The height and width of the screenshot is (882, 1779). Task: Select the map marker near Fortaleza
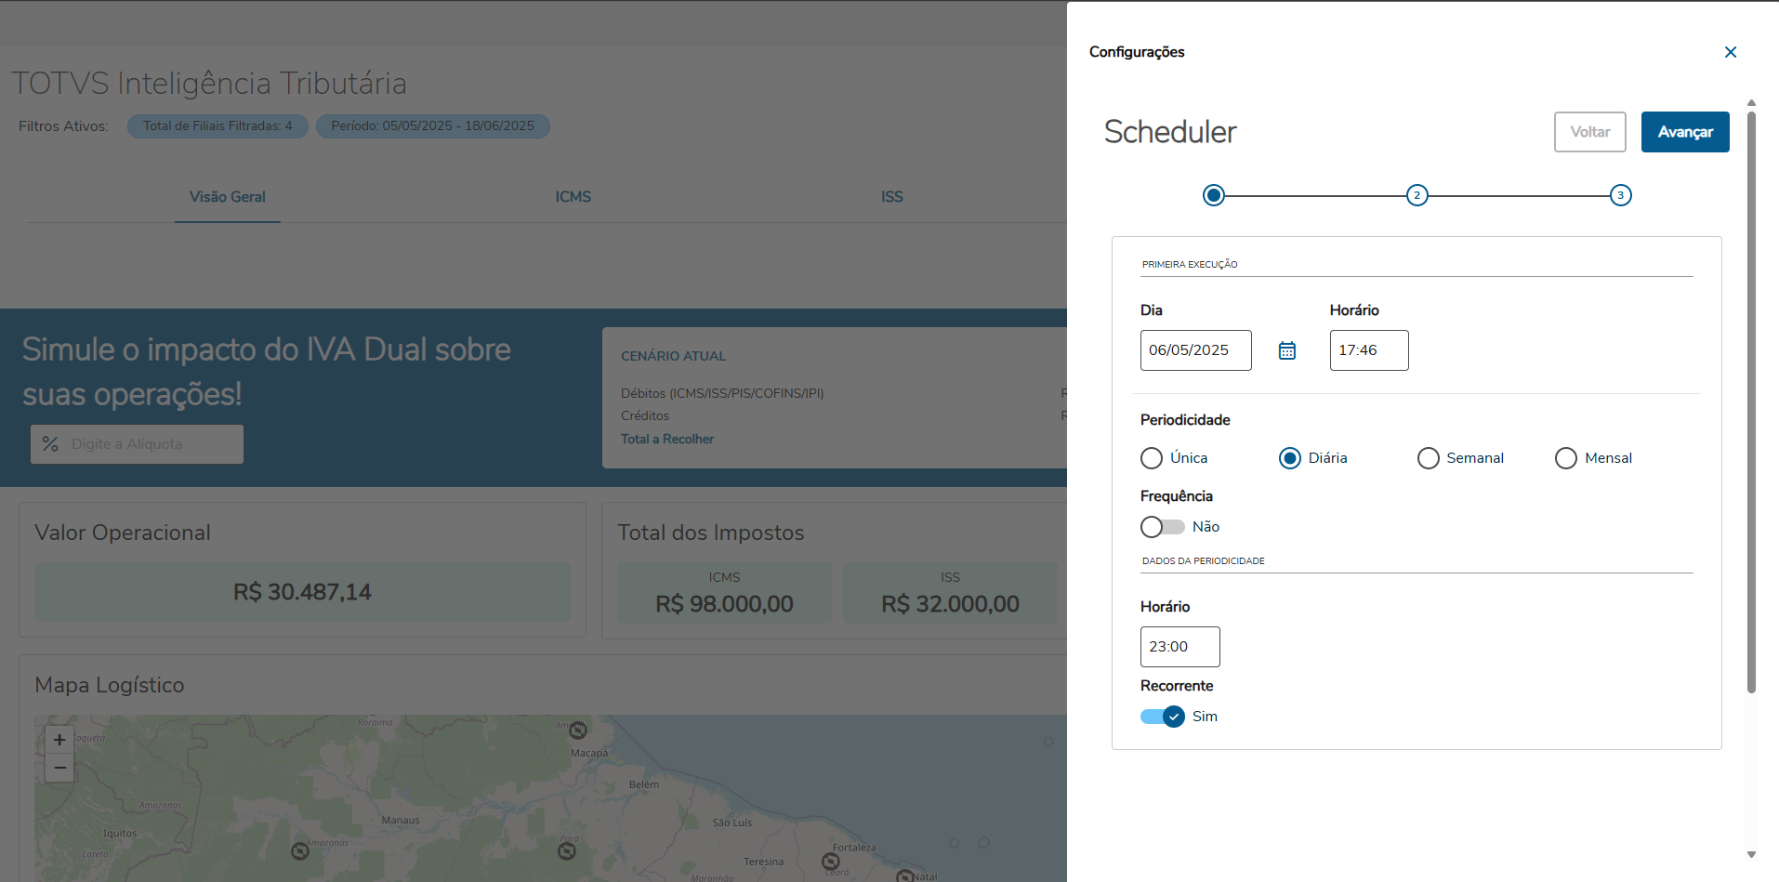pyautogui.click(x=831, y=862)
